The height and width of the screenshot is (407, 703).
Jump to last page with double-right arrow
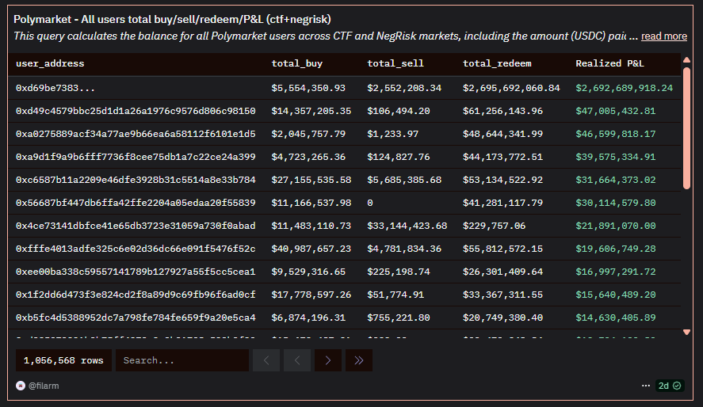pyautogui.click(x=359, y=360)
